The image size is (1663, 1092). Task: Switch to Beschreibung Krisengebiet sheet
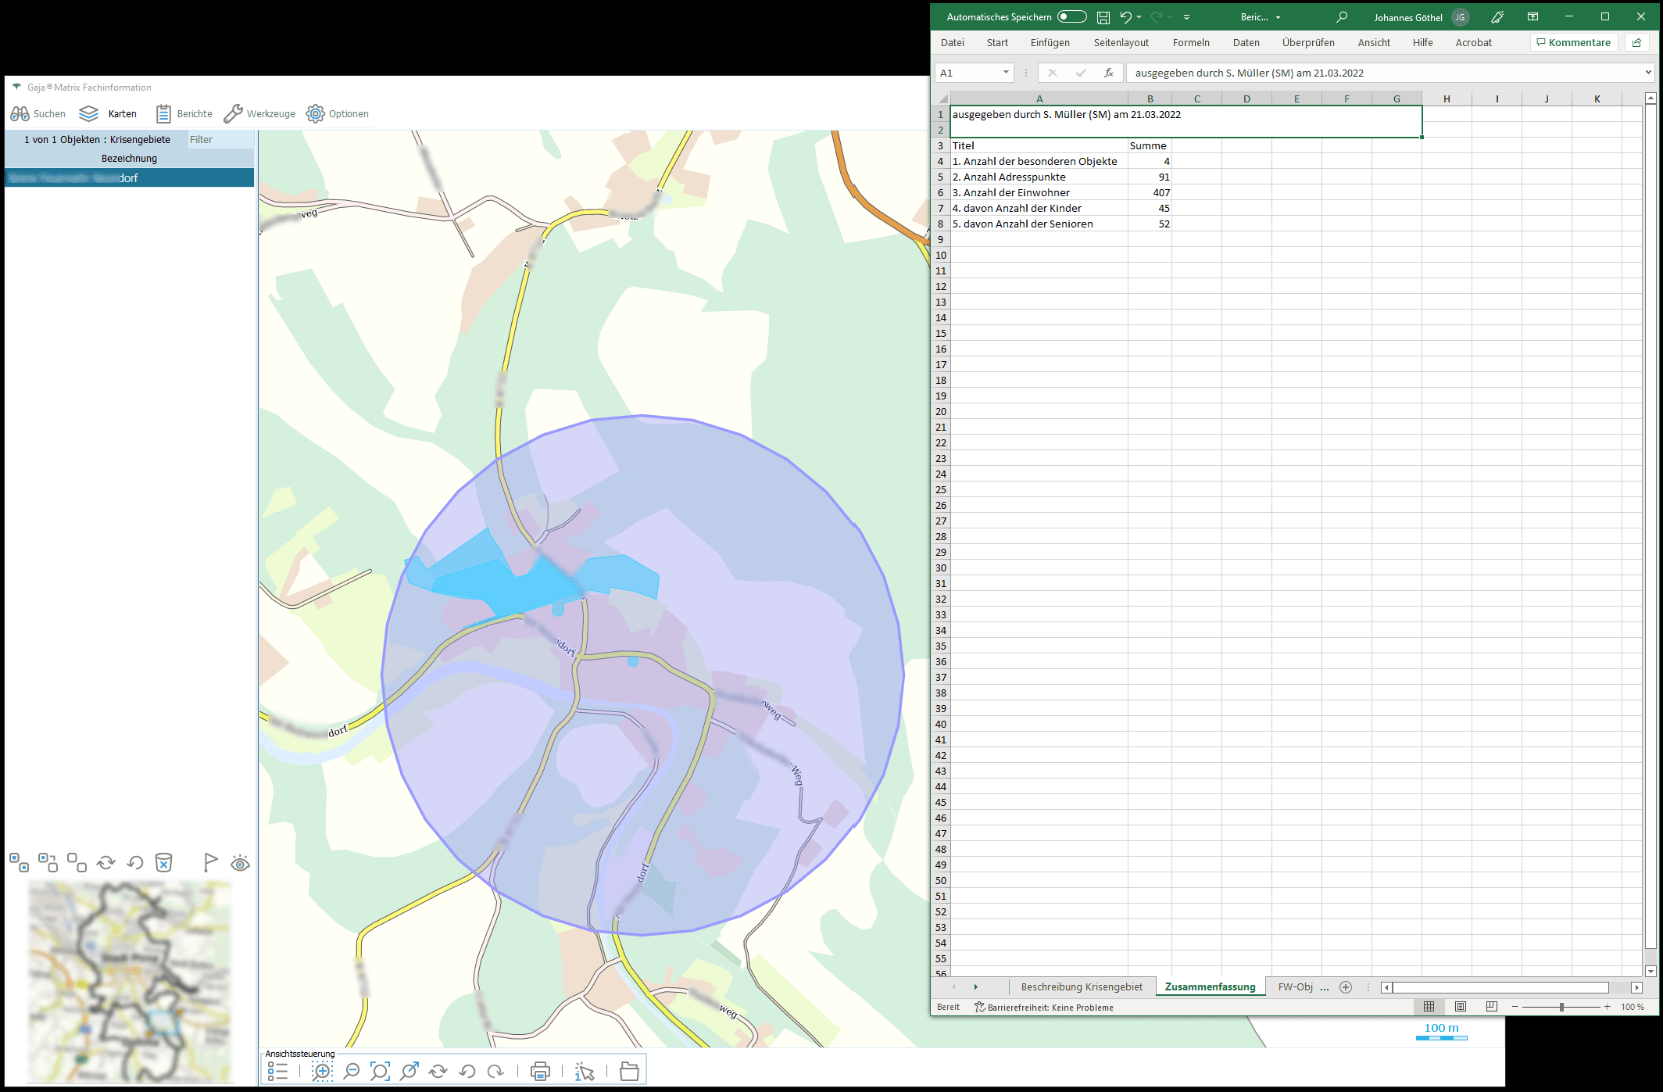click(x=1081, y=986)
